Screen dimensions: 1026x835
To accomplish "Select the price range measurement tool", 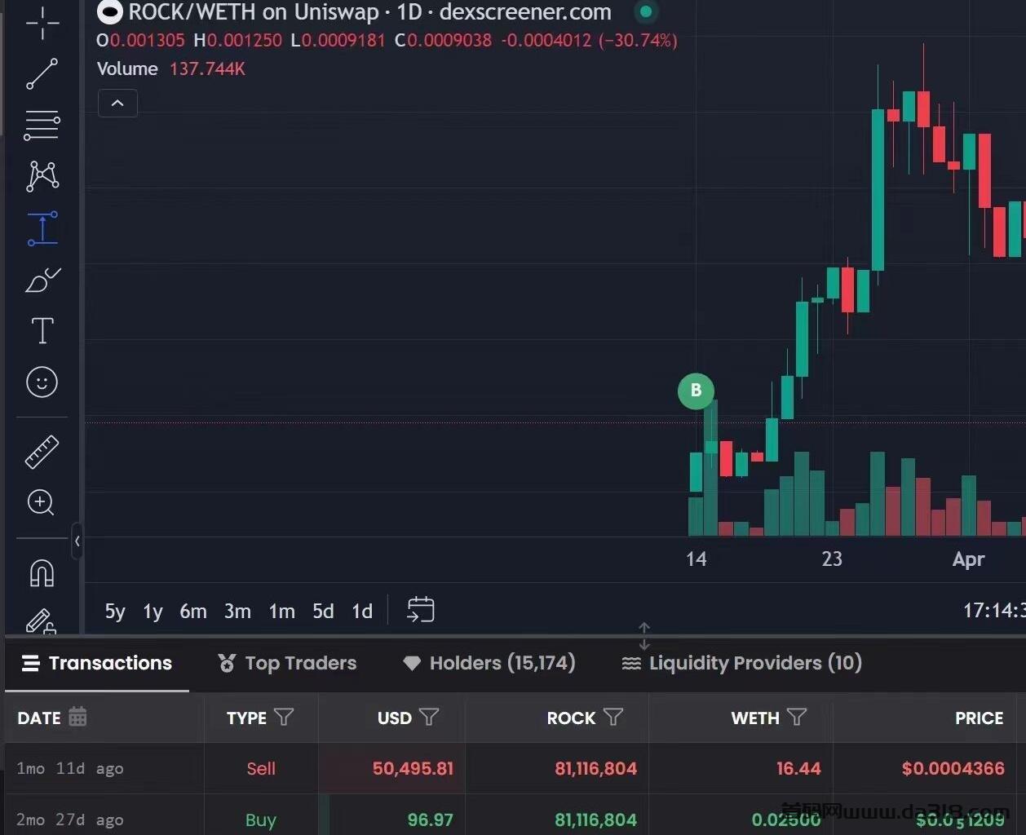I will pos(42,228).
